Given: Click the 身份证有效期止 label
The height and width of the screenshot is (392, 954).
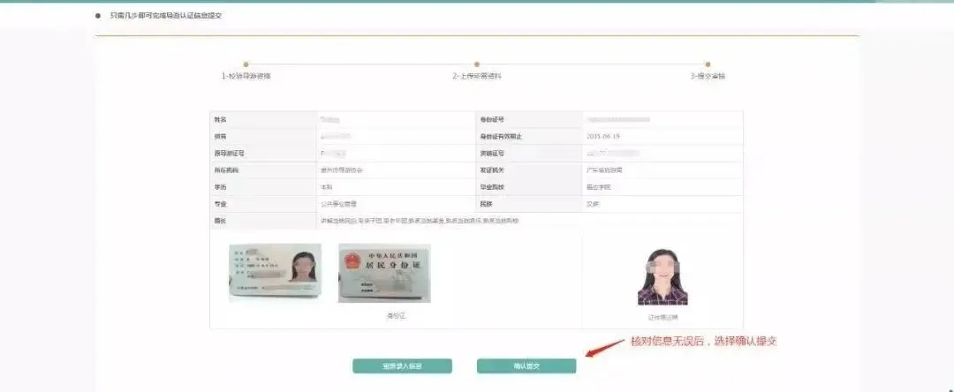Looking at the screenshot, I should tap(502, 137).
